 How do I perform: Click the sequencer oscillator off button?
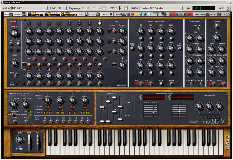(18, 44)
